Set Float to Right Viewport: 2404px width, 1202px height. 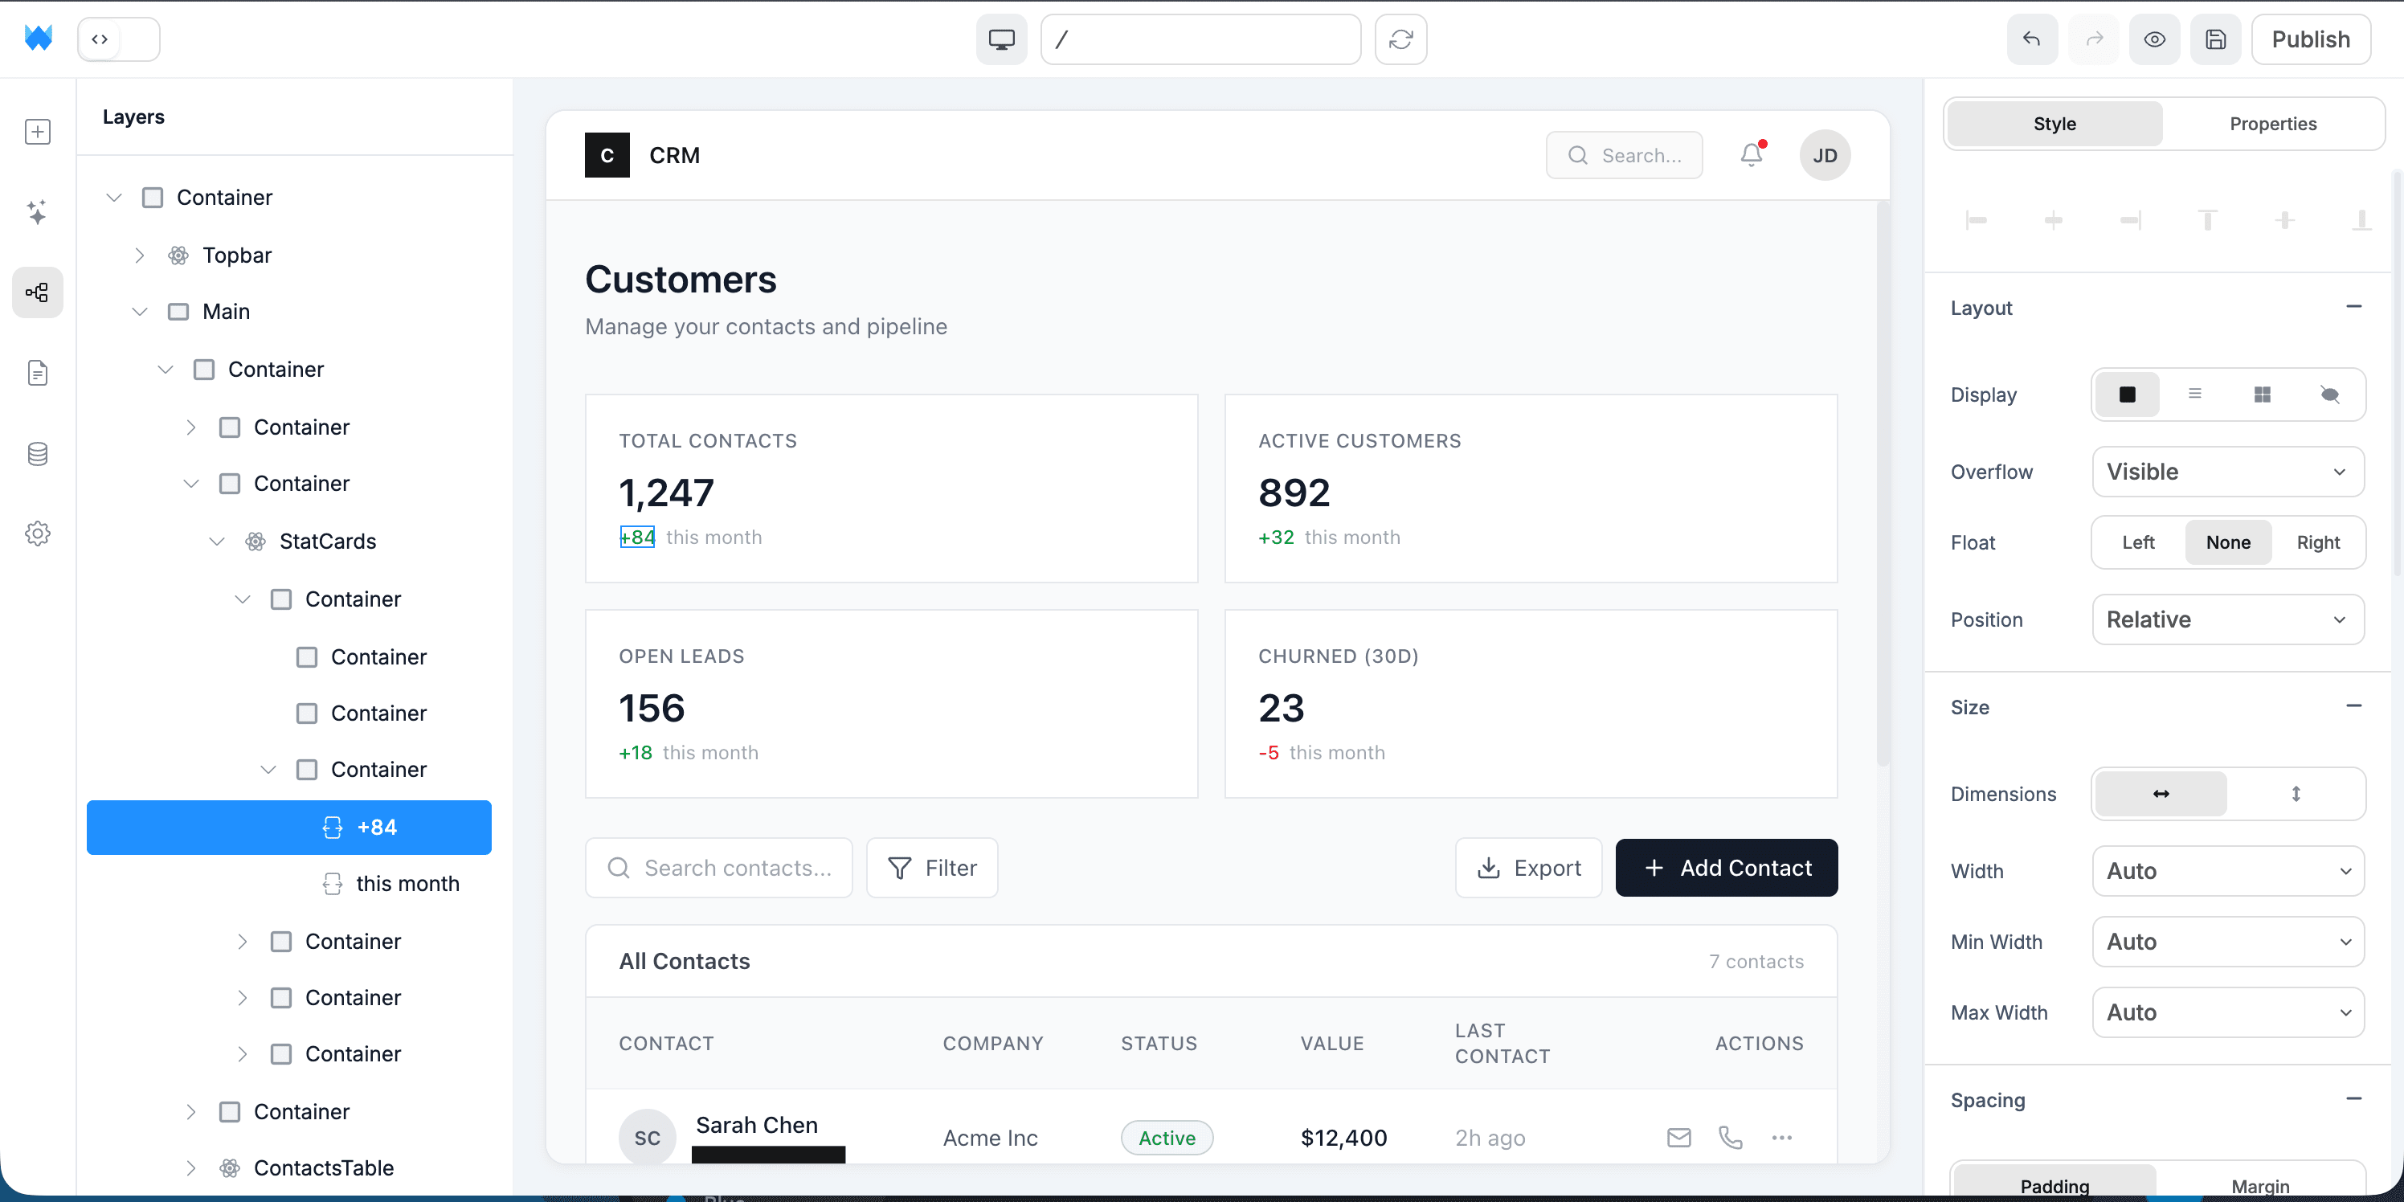coord(2319,542)
